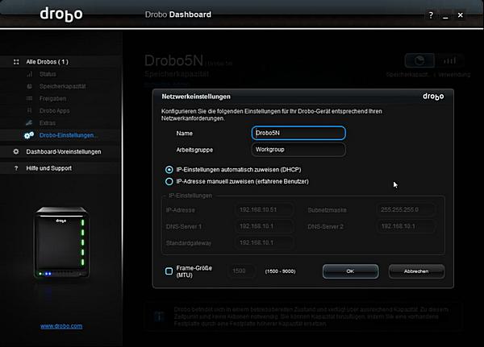Click the info icon in status message
Viewport: 484px width, 347px height.
click(x=159, y=316)
